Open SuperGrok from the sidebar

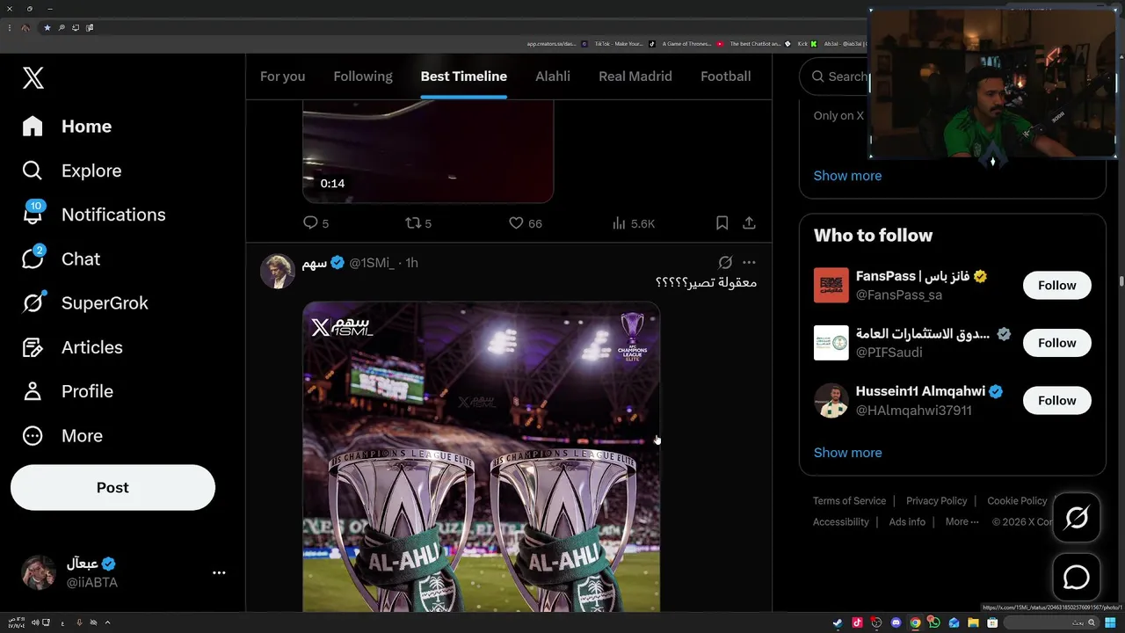point(85,303)
